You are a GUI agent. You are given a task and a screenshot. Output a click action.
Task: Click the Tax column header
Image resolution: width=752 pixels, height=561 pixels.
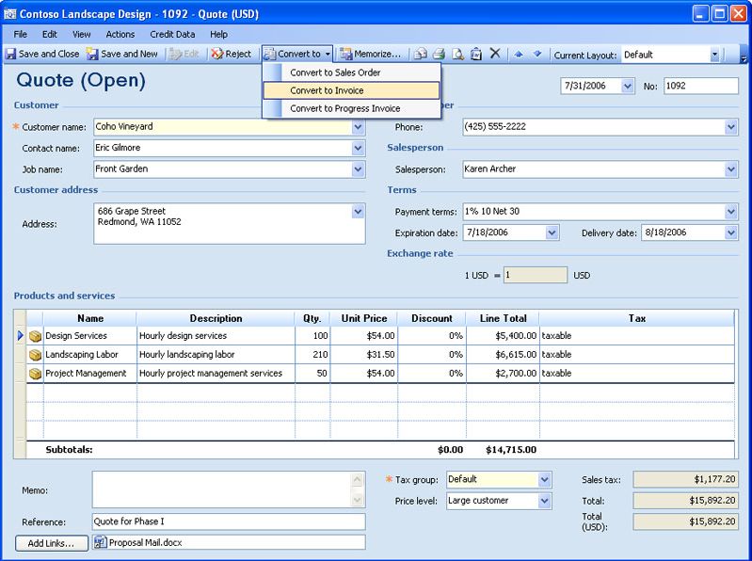tap(636, 318)
